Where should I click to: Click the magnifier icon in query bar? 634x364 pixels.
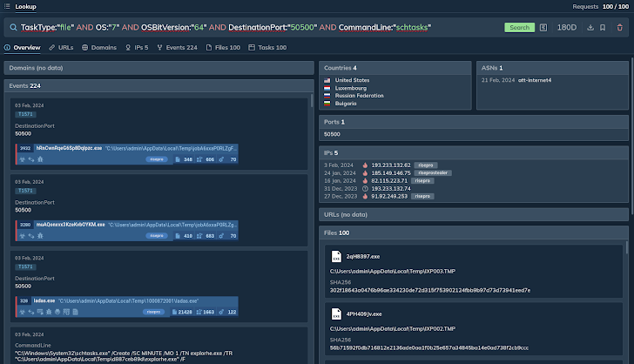pyautogui.click(x=13, y=27)
